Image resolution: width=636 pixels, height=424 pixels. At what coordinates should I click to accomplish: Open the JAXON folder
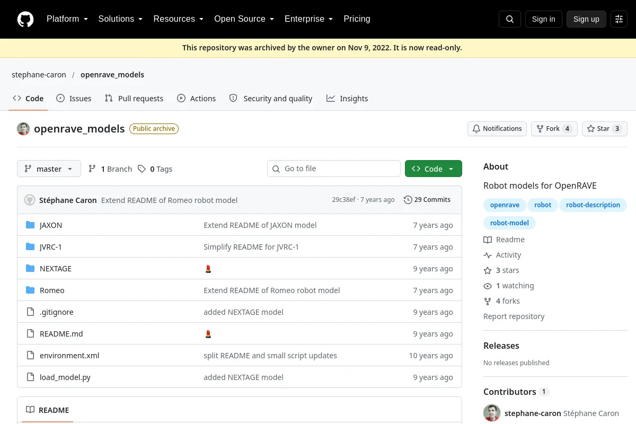(x=51, y=225)
